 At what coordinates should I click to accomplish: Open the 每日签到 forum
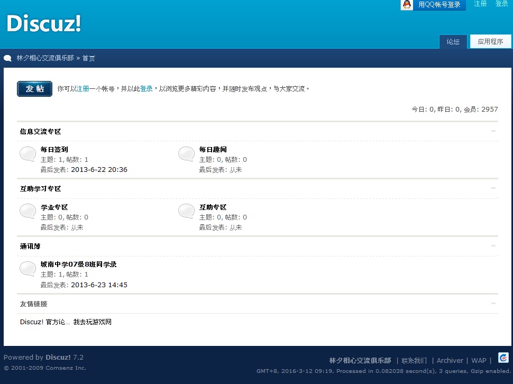tap(54, 150)
